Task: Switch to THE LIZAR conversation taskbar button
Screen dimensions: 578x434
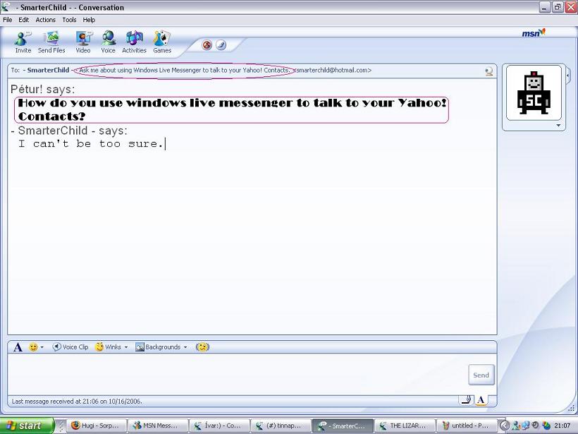Action: coord(405,426)
